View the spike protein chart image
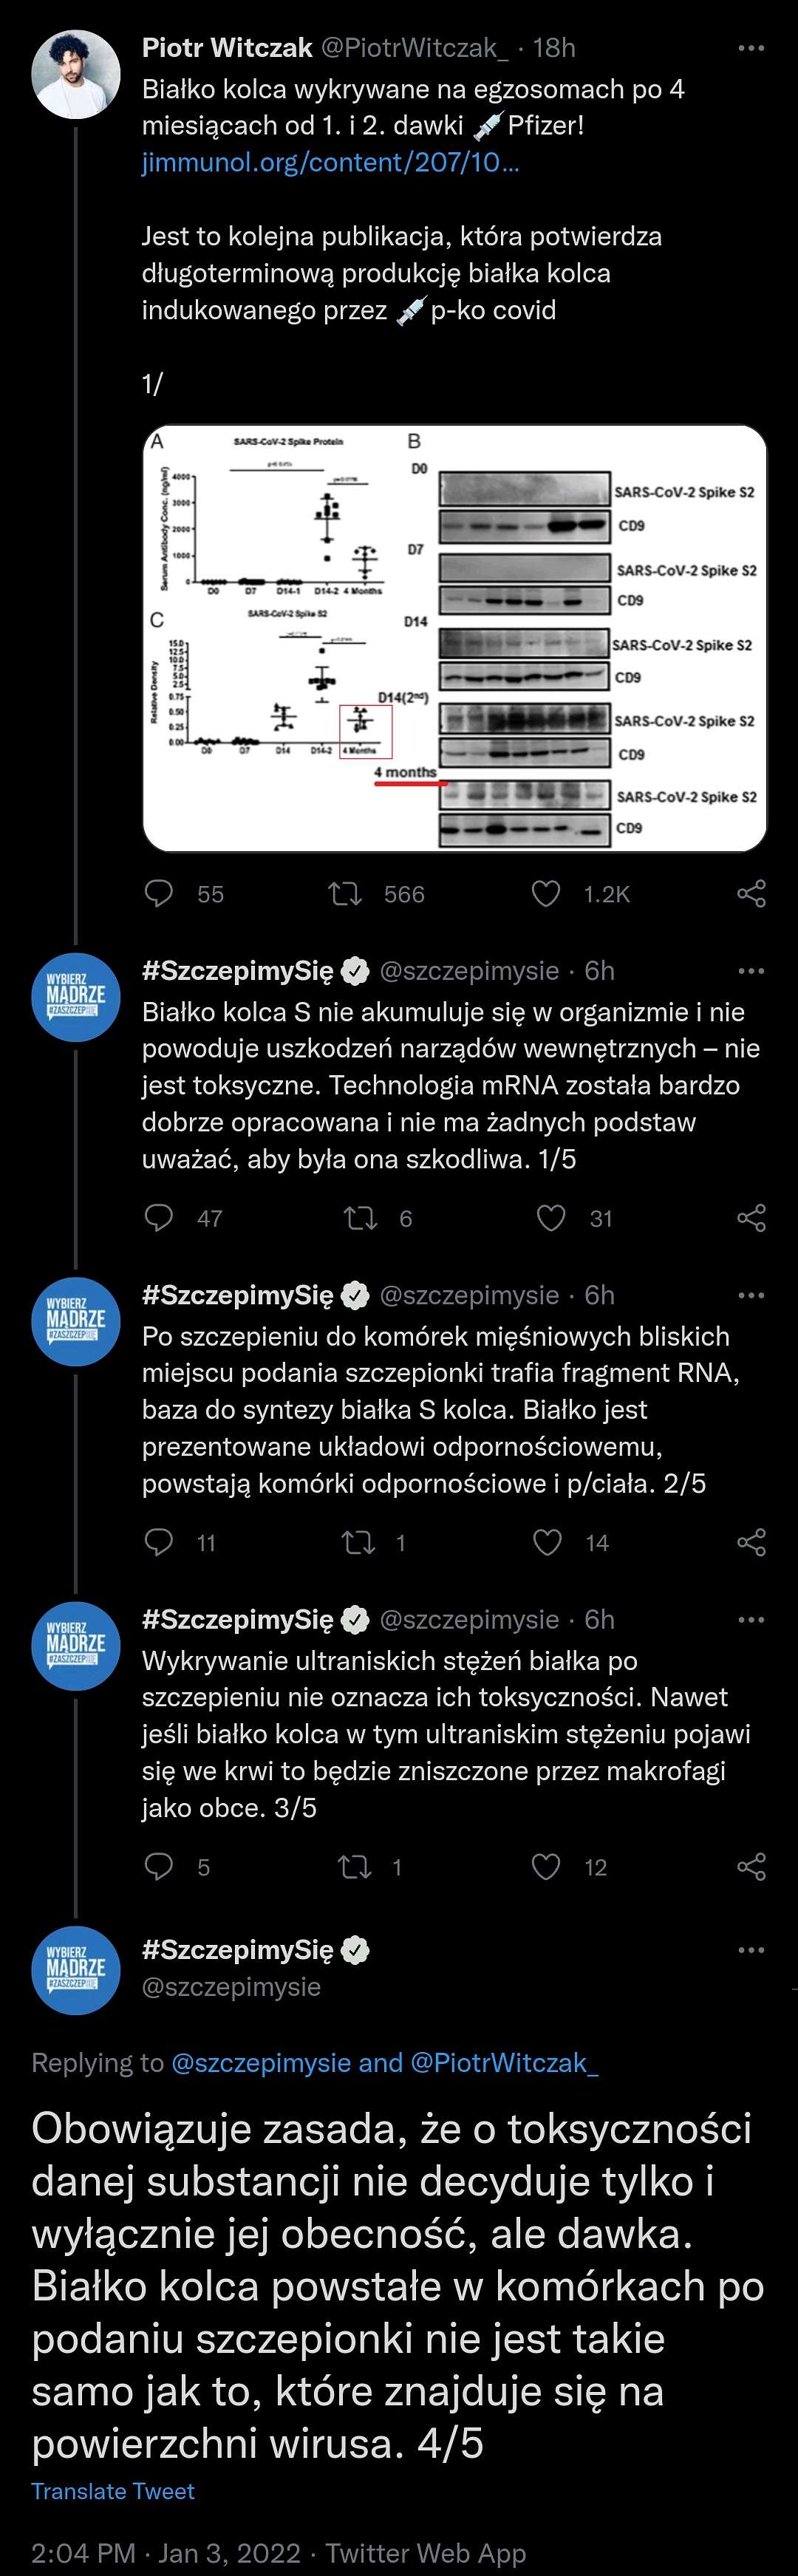This screenshot has width=798, height=2576. click(x=455, y=638)
